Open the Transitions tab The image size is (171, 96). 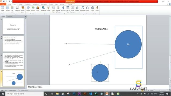click(x=28, y=4)
